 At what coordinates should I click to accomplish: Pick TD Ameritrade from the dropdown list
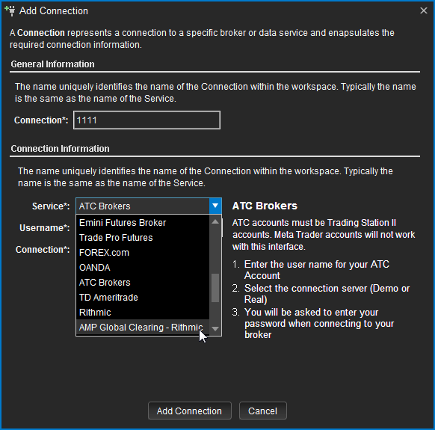[x=143, y=298]
